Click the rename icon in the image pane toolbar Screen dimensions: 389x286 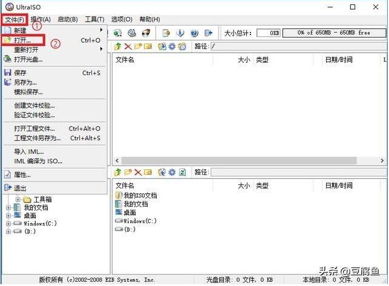pos(148,47)
